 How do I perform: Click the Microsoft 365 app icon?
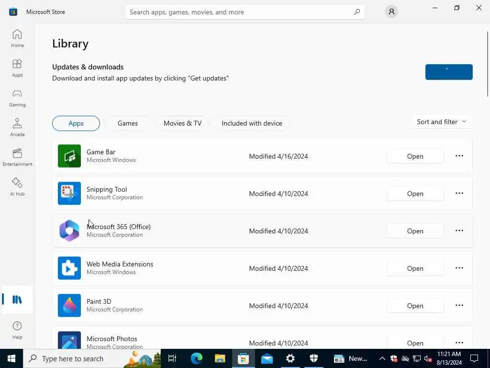click(x=69, y=230)
